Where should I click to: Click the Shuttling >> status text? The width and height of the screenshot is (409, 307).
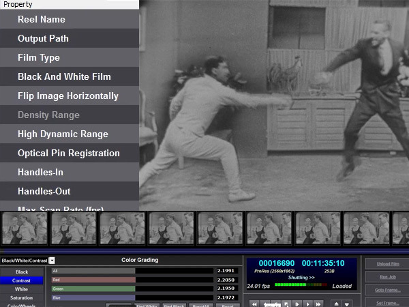[x=301, y=278]
